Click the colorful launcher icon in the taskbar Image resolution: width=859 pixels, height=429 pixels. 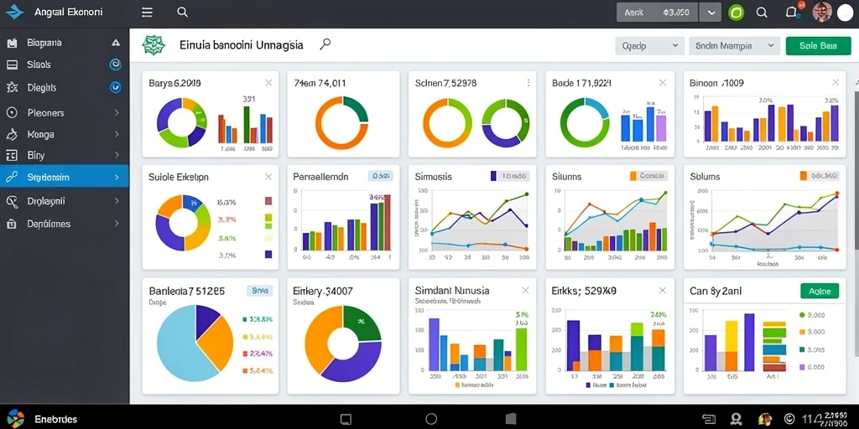(x=15, y=419)
